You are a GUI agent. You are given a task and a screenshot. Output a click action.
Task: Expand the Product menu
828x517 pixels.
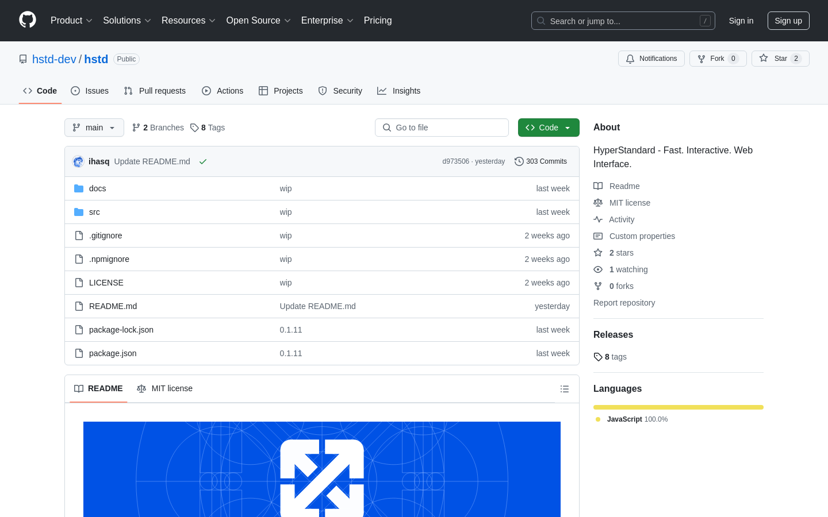(x=71, y=21)
